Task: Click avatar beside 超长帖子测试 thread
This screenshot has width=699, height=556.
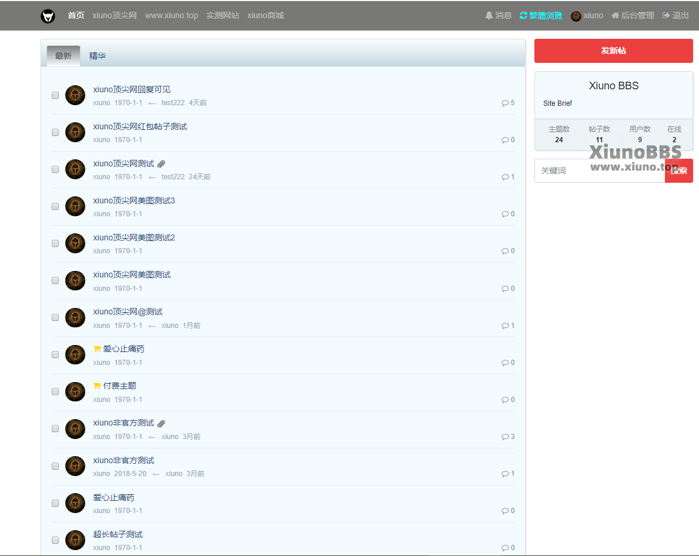Action: (x=75, y=540)
